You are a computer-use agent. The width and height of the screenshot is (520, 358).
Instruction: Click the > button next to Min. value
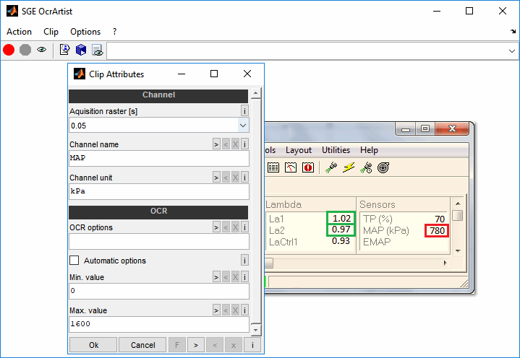click(x=216, y=277)
